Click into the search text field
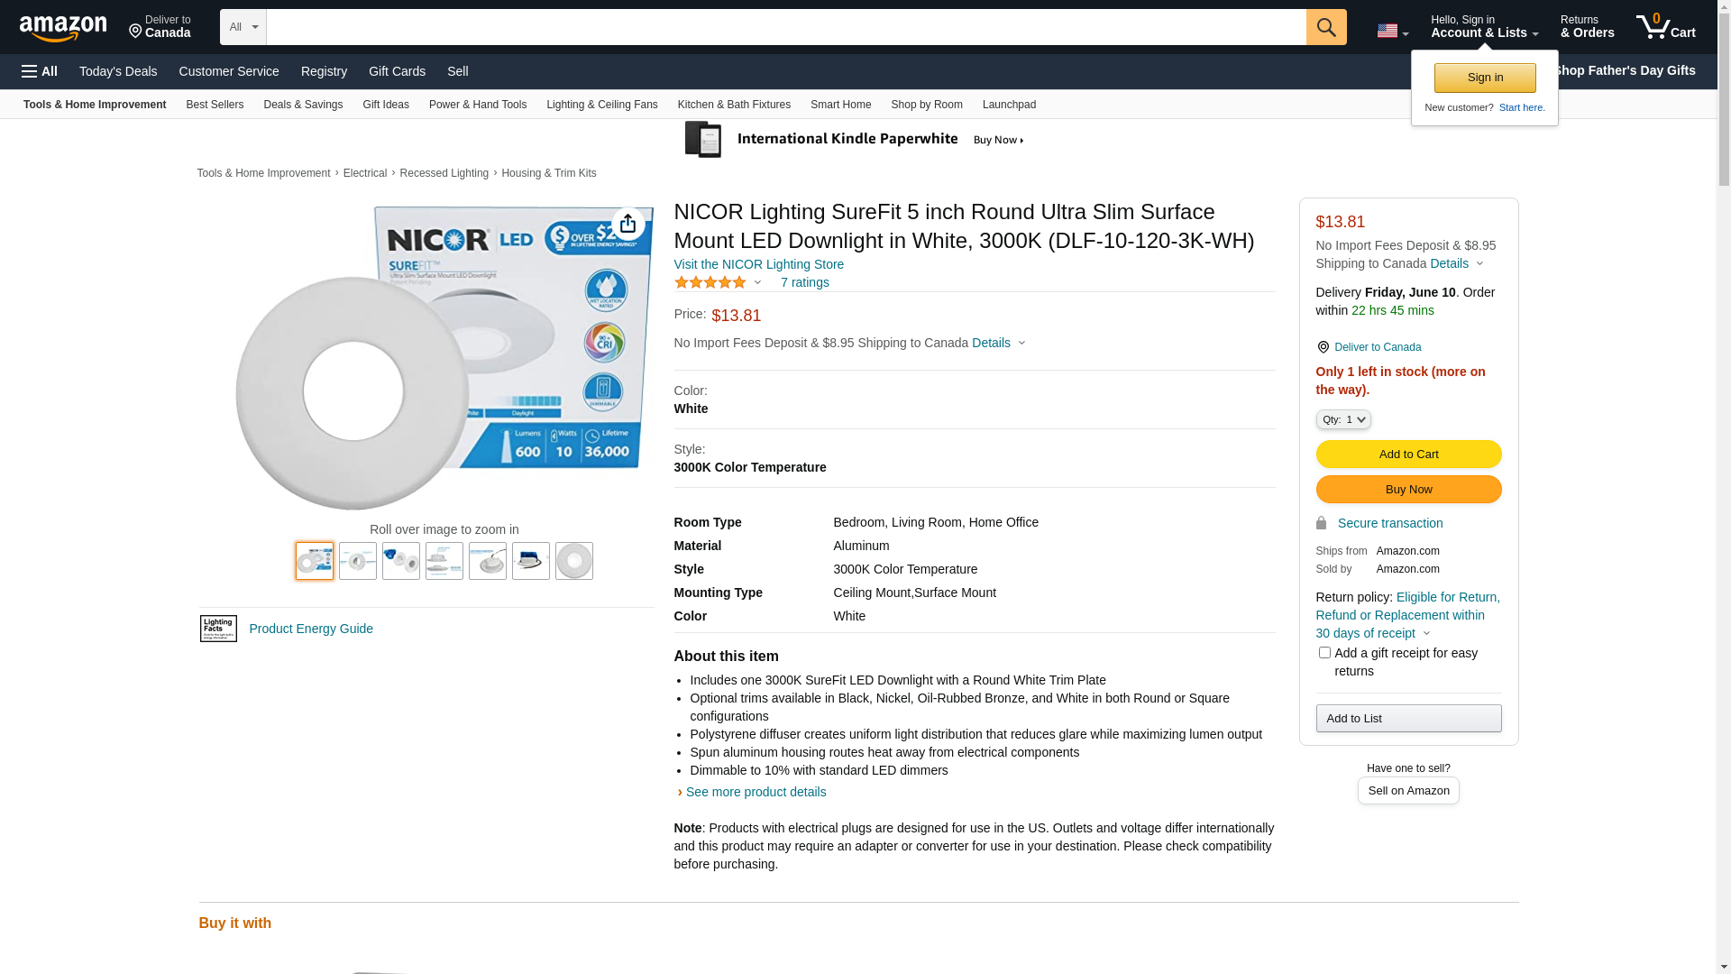1731x974 pixels. 784,27
